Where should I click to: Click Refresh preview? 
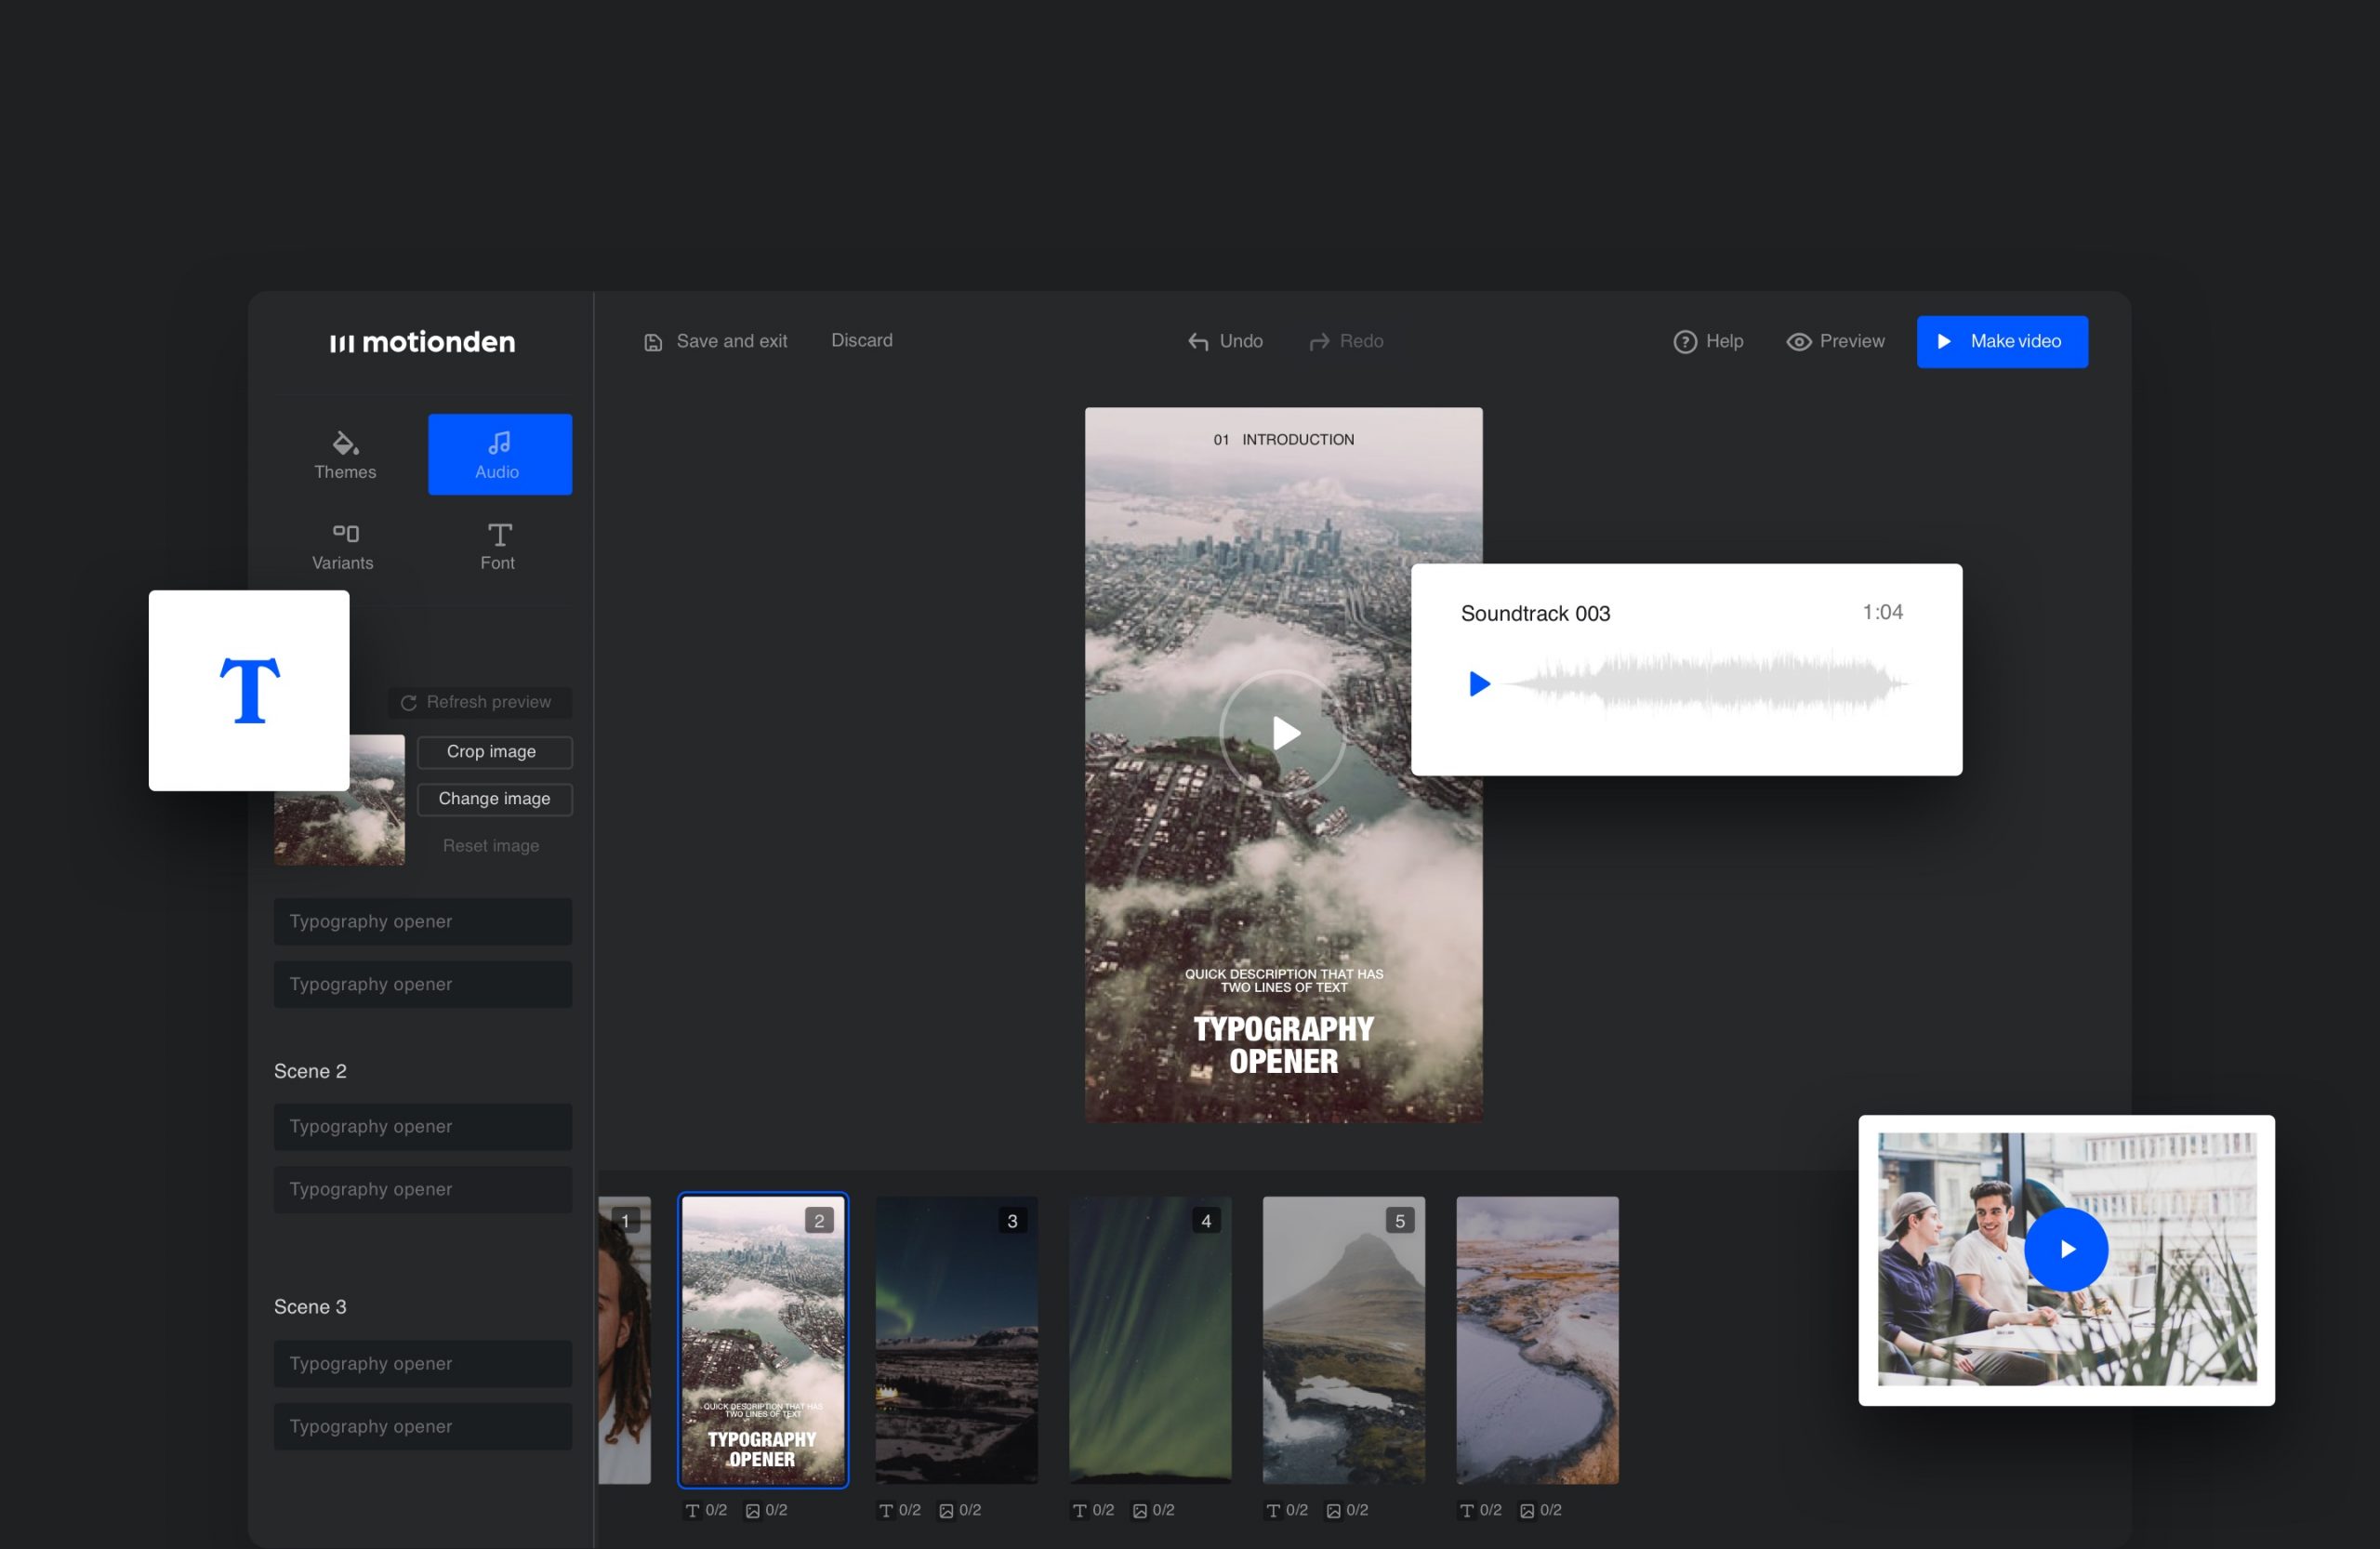(x=479, y=702)
